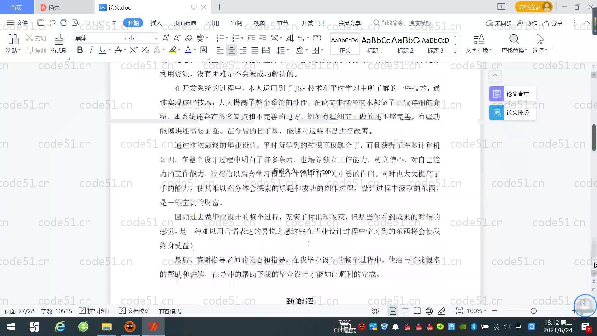
Task: Apply the 正文 style
Action: (345, 44)
